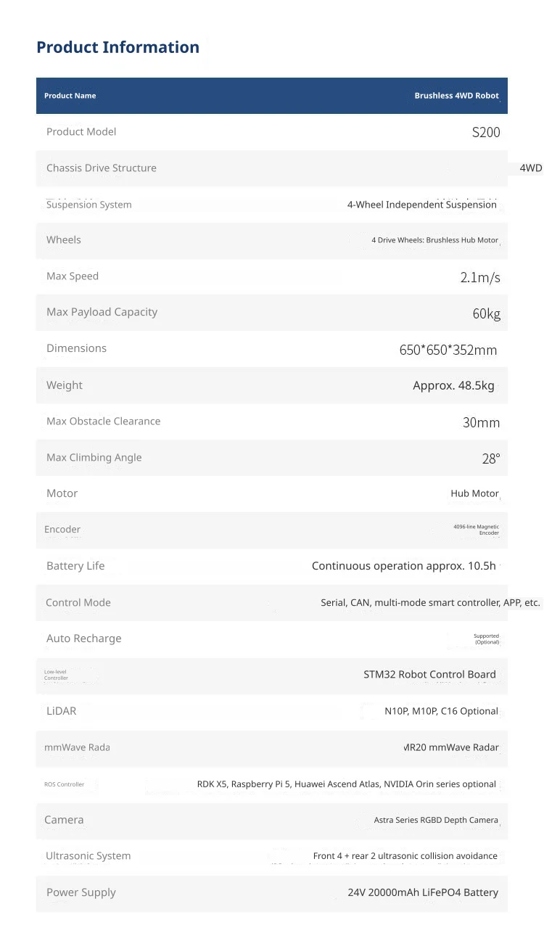Select the Battery Life row label
Viewport: 544px width, 949px height.
click(x=75, y=566)
